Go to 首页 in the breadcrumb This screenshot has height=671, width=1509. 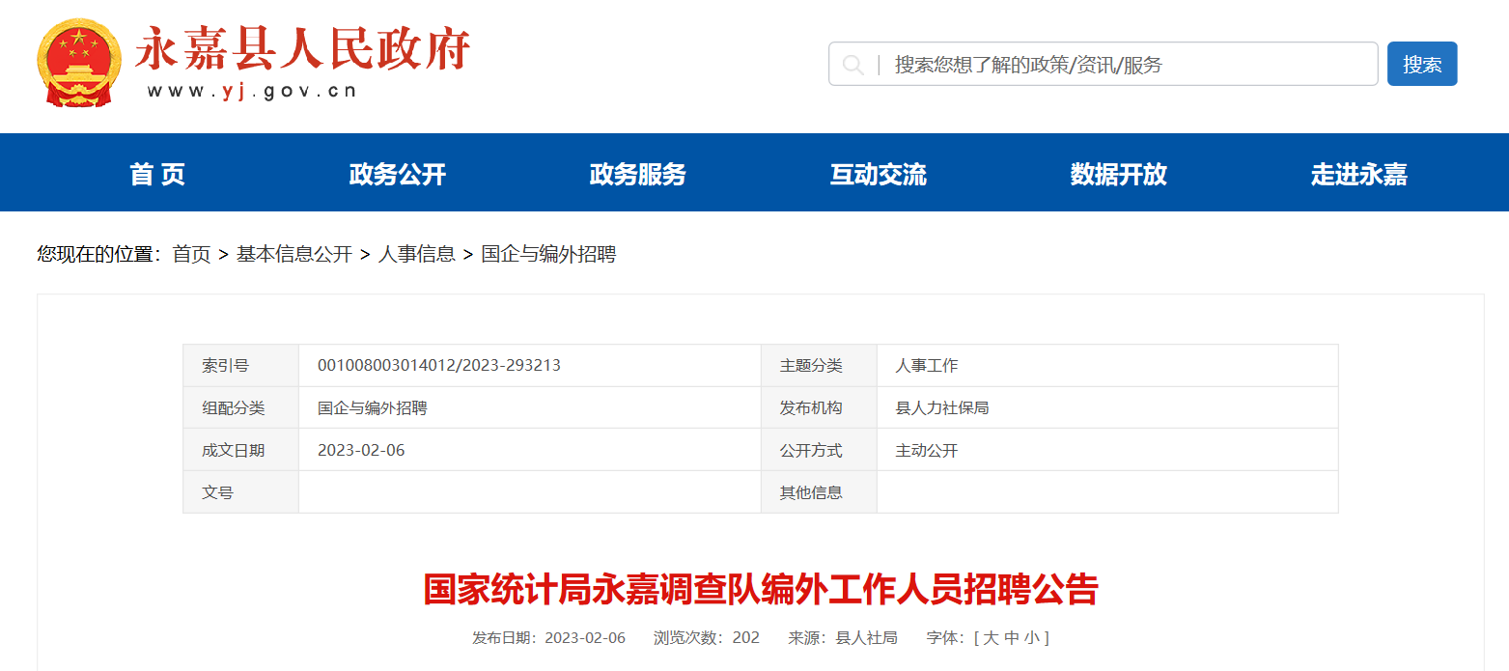[191, 254]
